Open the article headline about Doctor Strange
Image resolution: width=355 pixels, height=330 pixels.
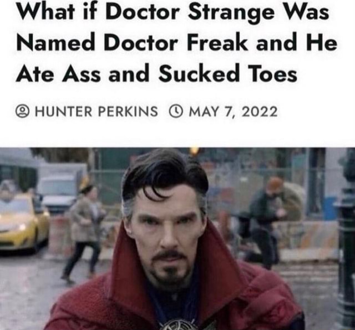176,42
